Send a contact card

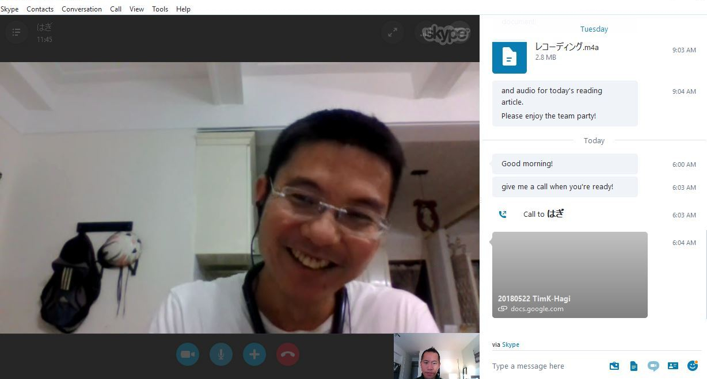click(x=672, y=366)
